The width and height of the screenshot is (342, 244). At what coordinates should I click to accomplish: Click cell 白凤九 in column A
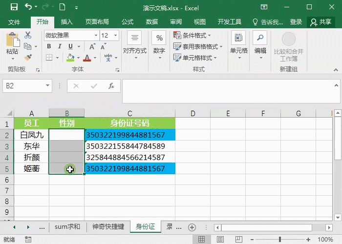32,135
